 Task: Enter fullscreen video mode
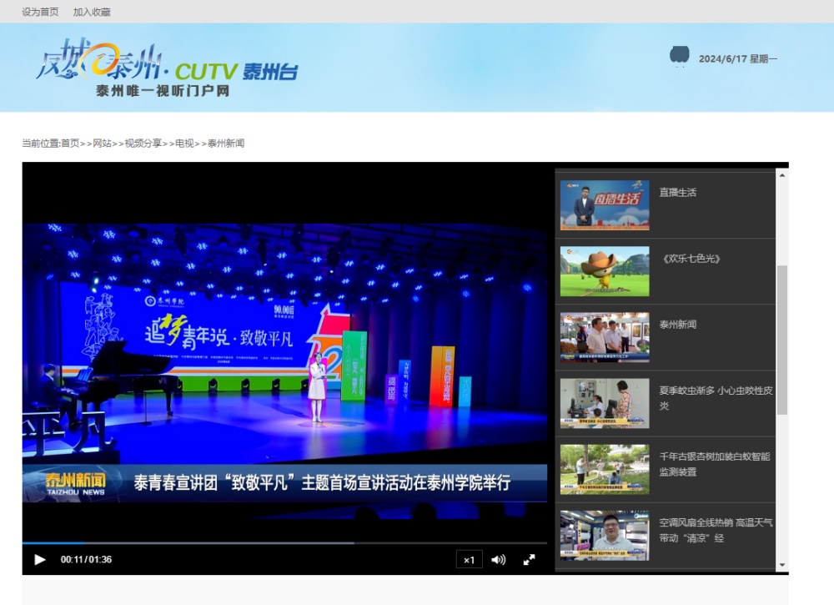(x=529, y=559)
